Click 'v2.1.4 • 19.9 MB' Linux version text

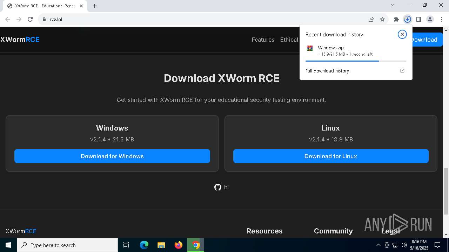[x=331, y=139]
